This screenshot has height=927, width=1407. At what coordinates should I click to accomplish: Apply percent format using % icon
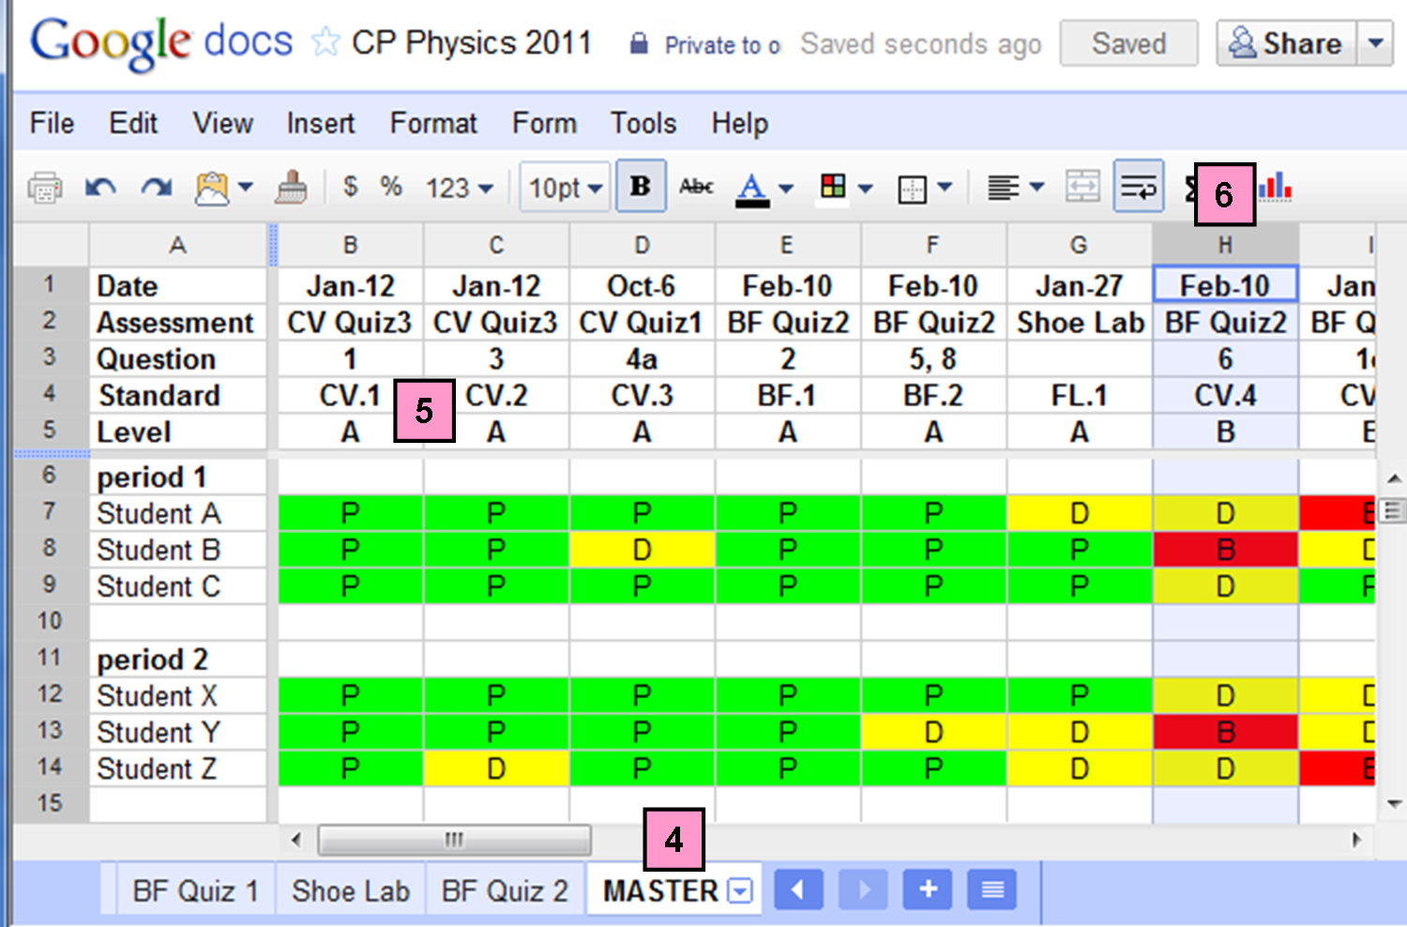(x=390, y=187)
